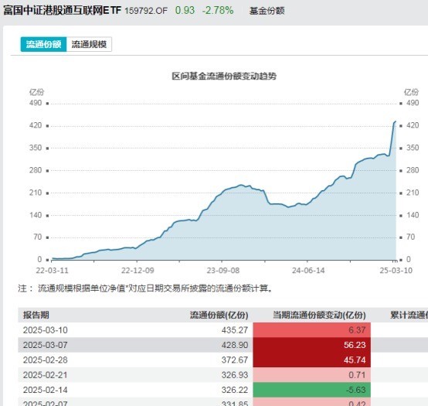Click the 22-03-11 x-axis date marker
Image resolution: width=428 pixels, height=406 pixels.
click(52, 271)
